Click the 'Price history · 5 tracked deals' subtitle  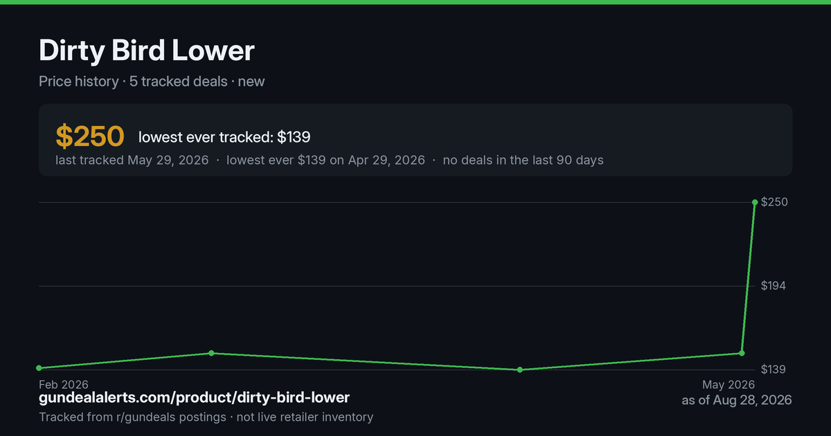click(x=133, y=82)
